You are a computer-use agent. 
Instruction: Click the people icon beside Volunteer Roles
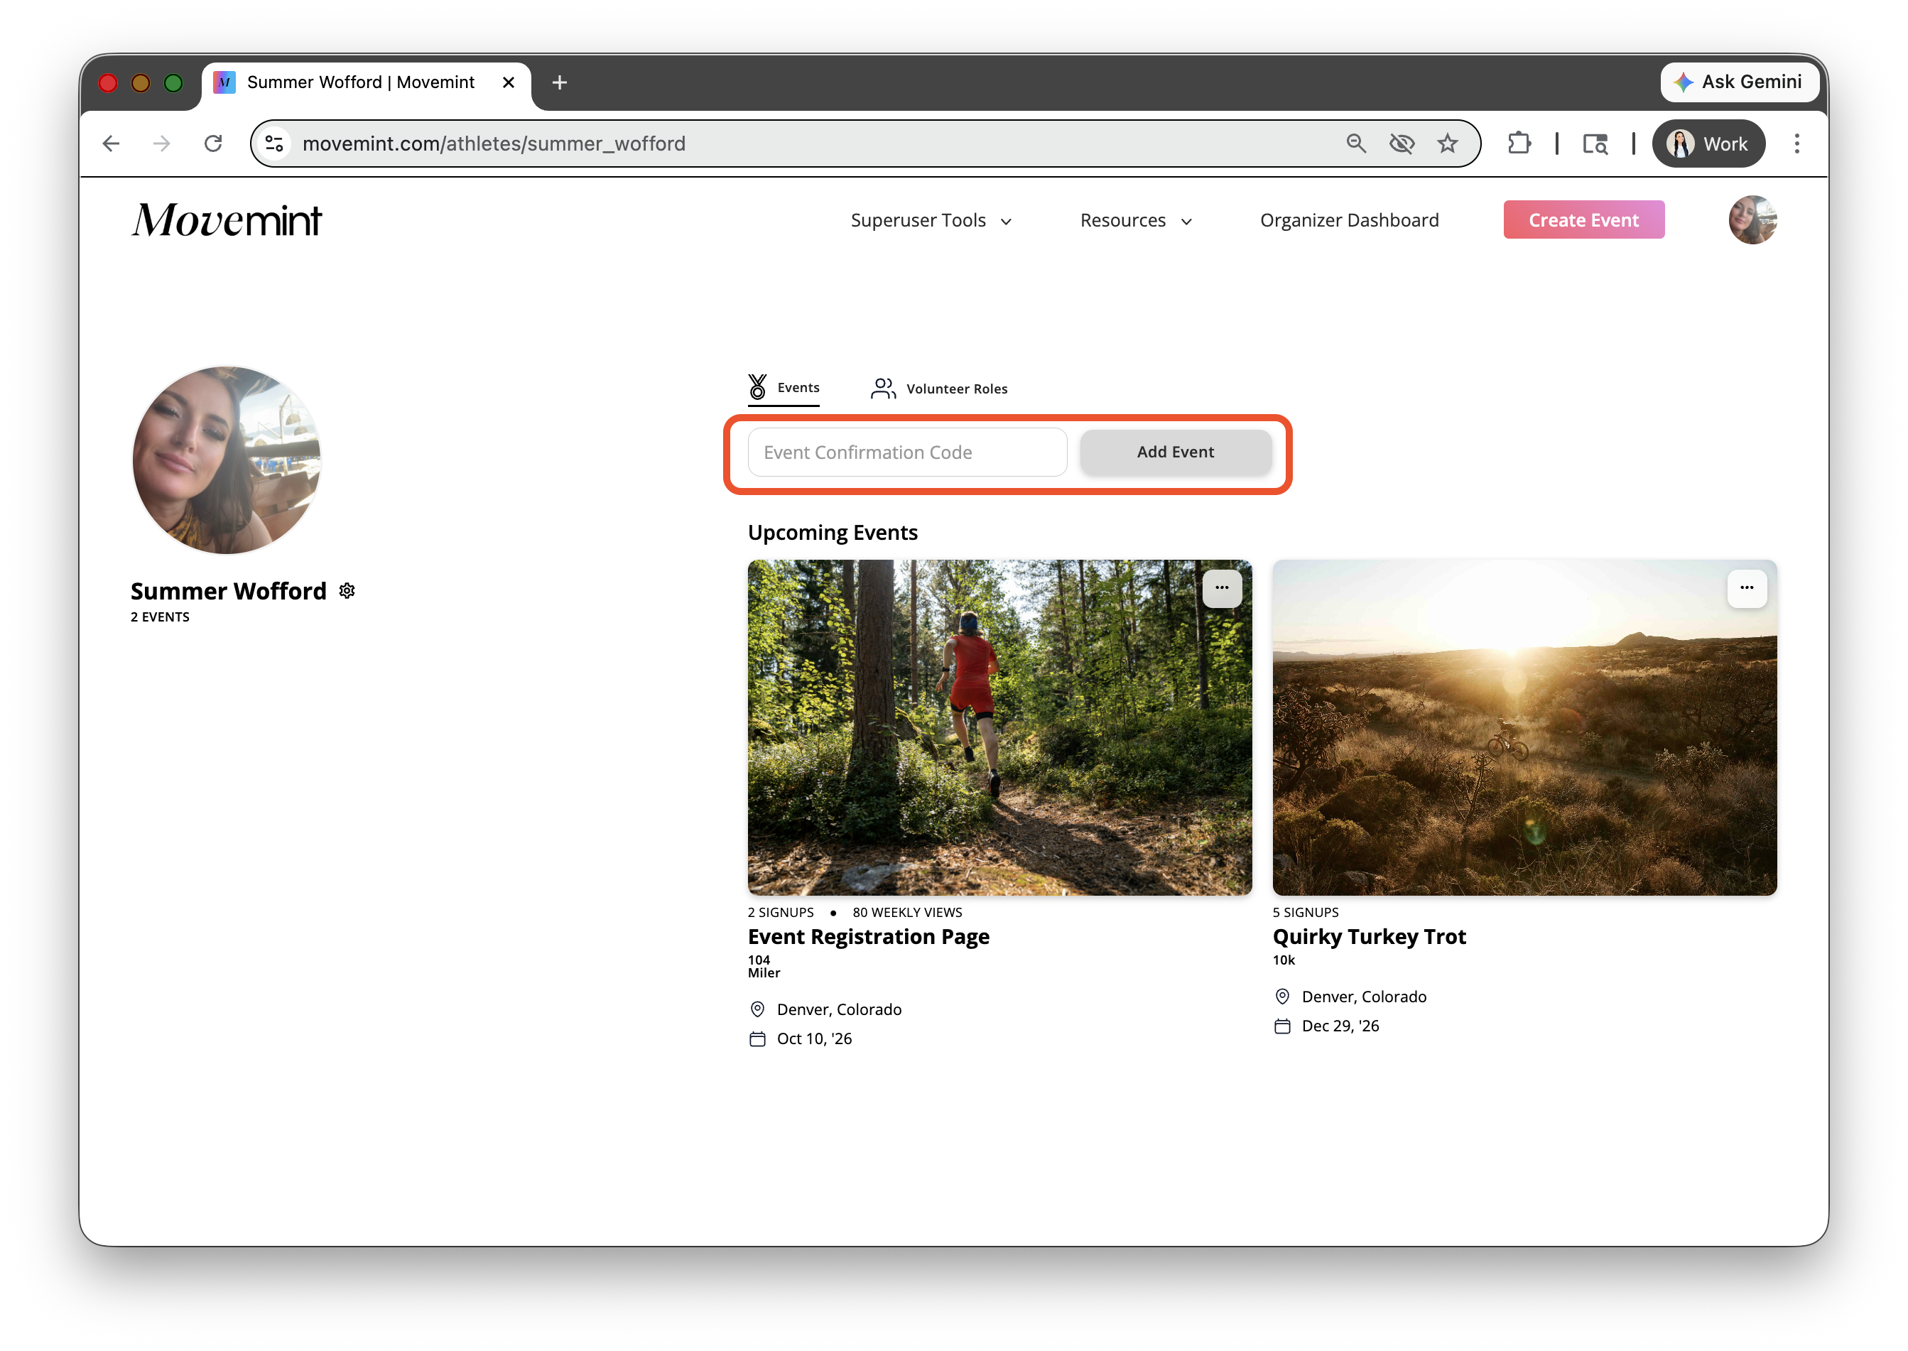883,389
